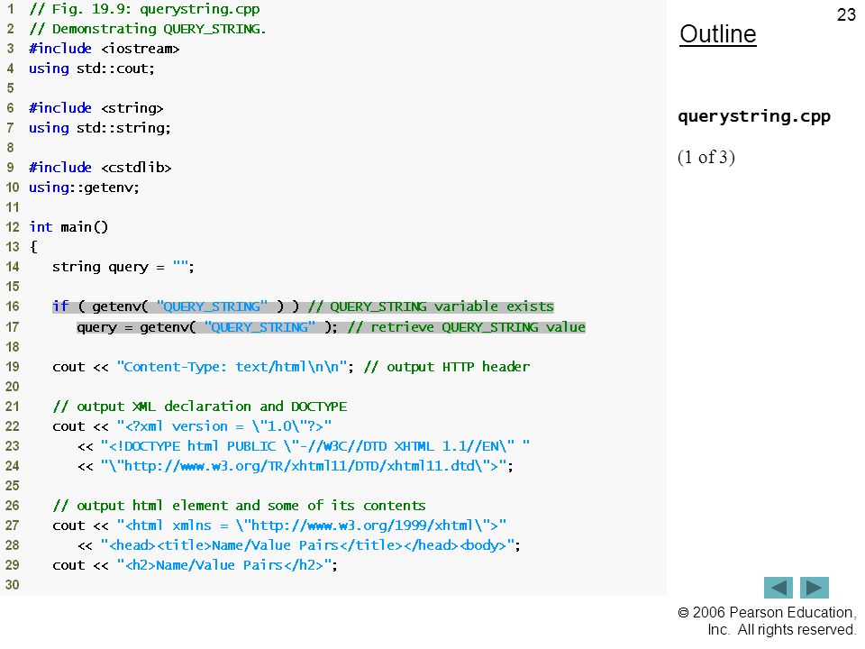This screenshot has width=865, height=649.
Task: Click the 2006 Pearson Education copyright notice
Action: click(767, 621)
